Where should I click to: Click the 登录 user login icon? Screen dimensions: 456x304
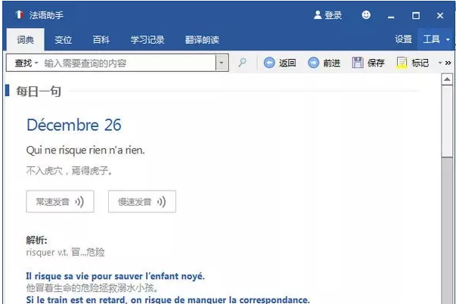click(328, 15)
